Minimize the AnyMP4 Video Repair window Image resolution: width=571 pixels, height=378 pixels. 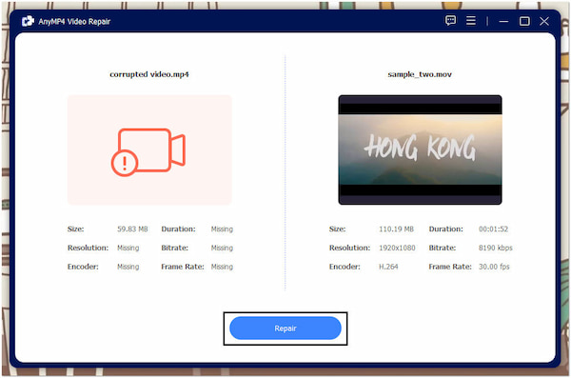[503, 21]
